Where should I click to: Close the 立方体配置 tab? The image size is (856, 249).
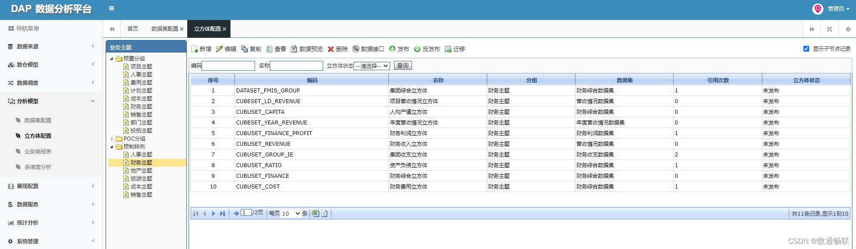click(x=225, y=29)
